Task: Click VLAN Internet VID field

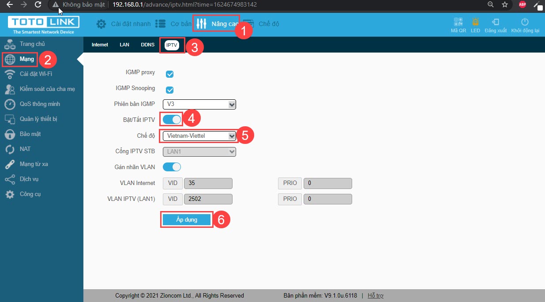Action: [x=208, y=183]
